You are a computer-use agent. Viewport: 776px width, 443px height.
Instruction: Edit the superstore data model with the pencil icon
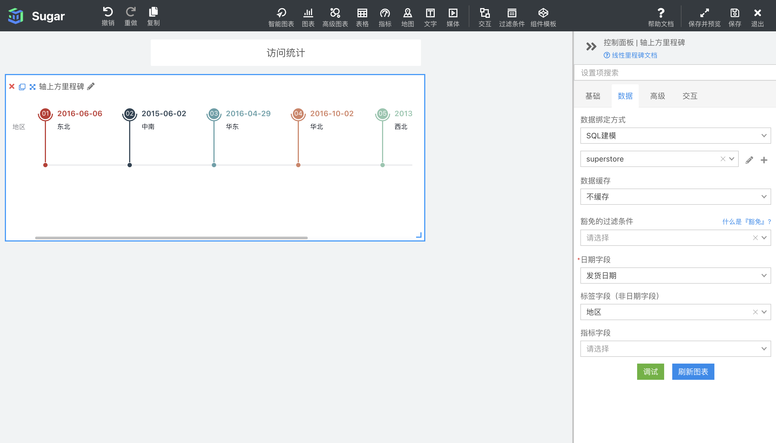(749, 160)
